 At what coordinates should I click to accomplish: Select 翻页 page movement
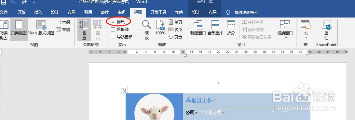[x=98, y=30]
